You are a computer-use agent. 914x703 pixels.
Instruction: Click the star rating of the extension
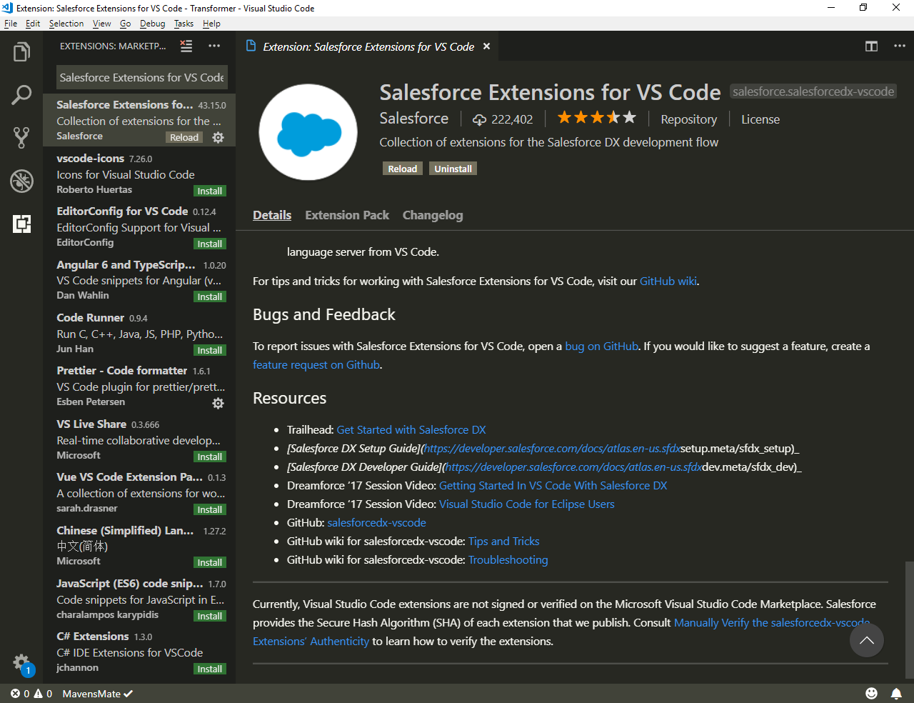tap(596, 117)
